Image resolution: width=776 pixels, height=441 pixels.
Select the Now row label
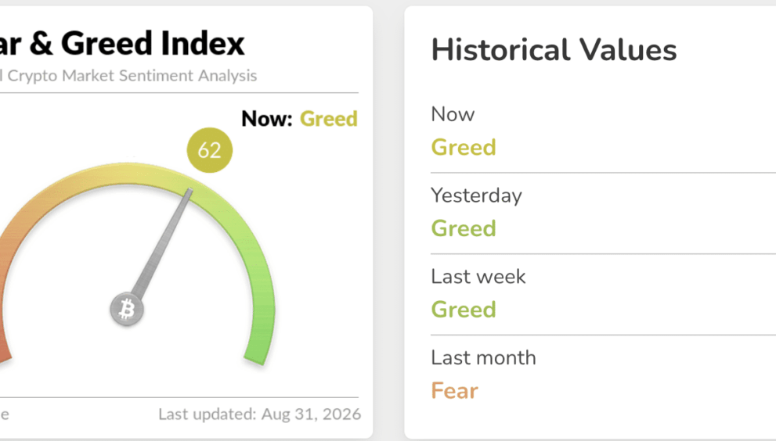(x=453, y=114)
